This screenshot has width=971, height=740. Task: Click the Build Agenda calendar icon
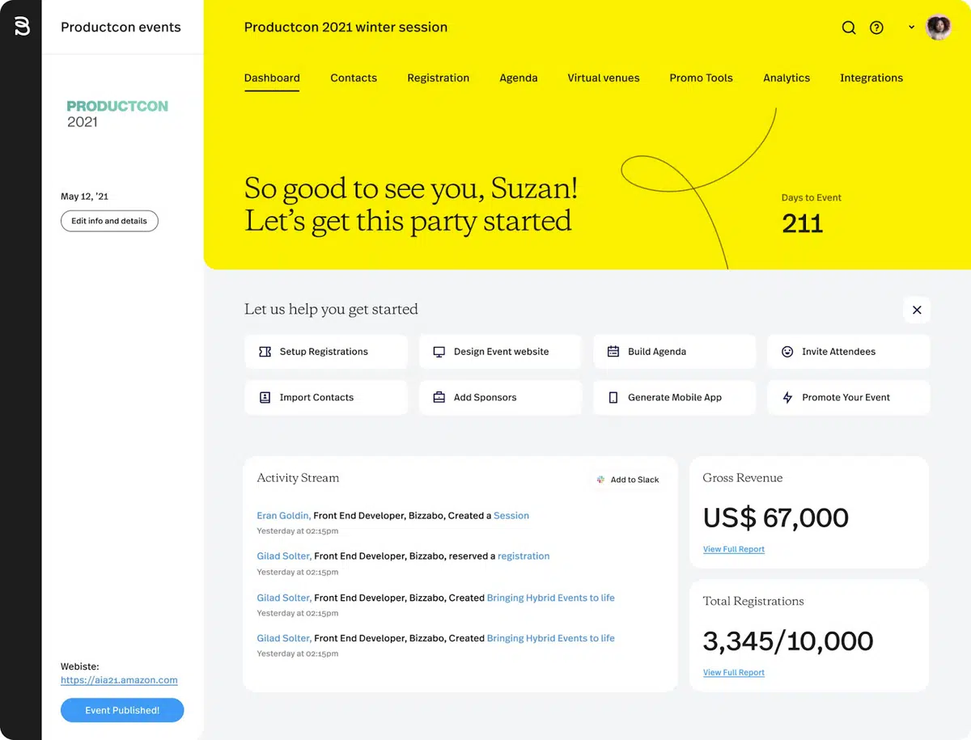(613, 352)
